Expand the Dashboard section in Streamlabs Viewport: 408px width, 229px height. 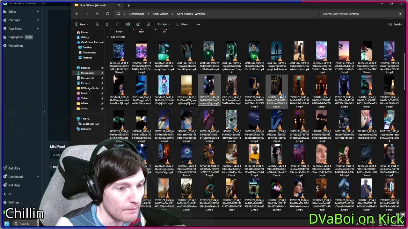[x=38, y=177]
